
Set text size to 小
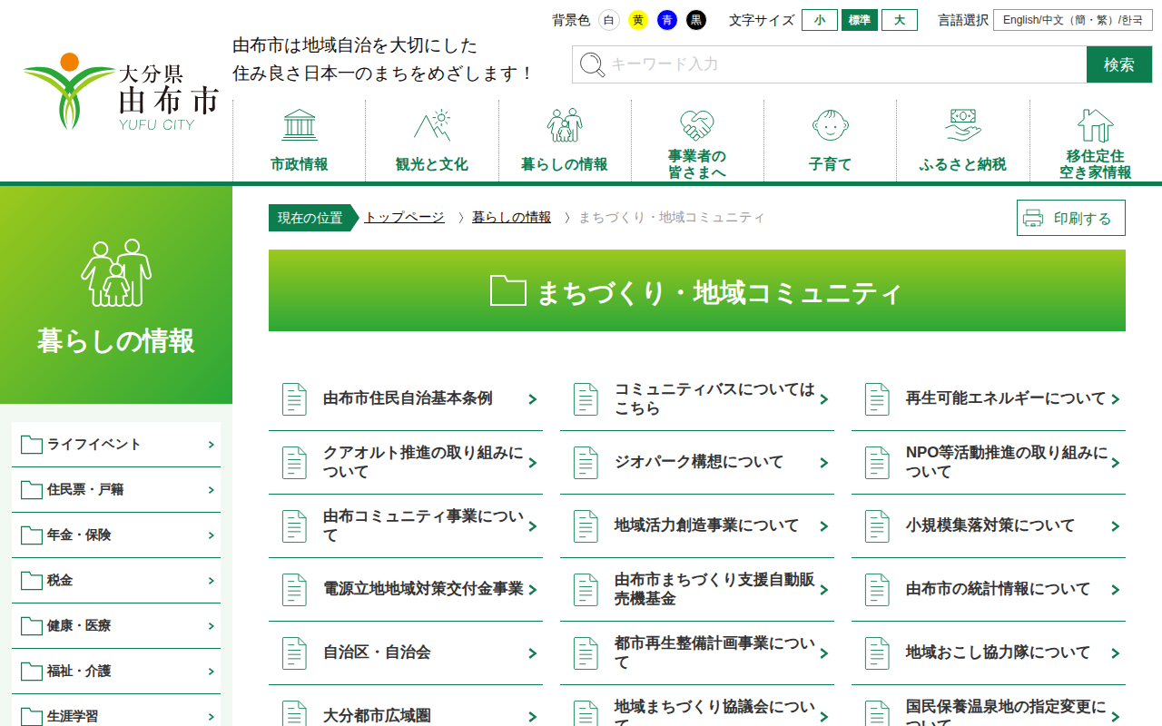tap(819, 20)
